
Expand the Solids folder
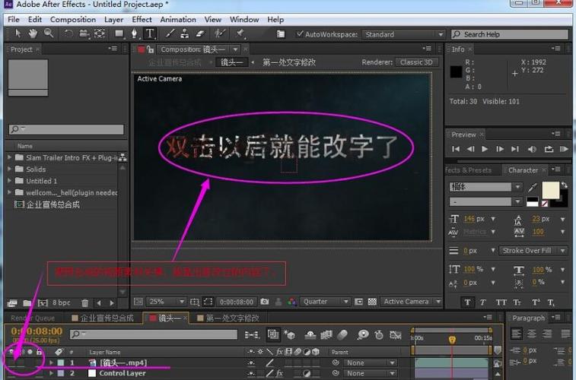[10, 169]
